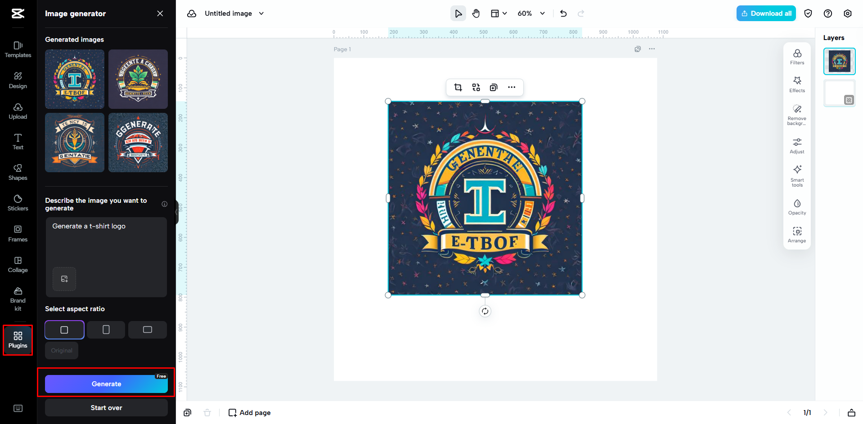Open the Remove background tool

pyautogui.click(x=796, y=115)
